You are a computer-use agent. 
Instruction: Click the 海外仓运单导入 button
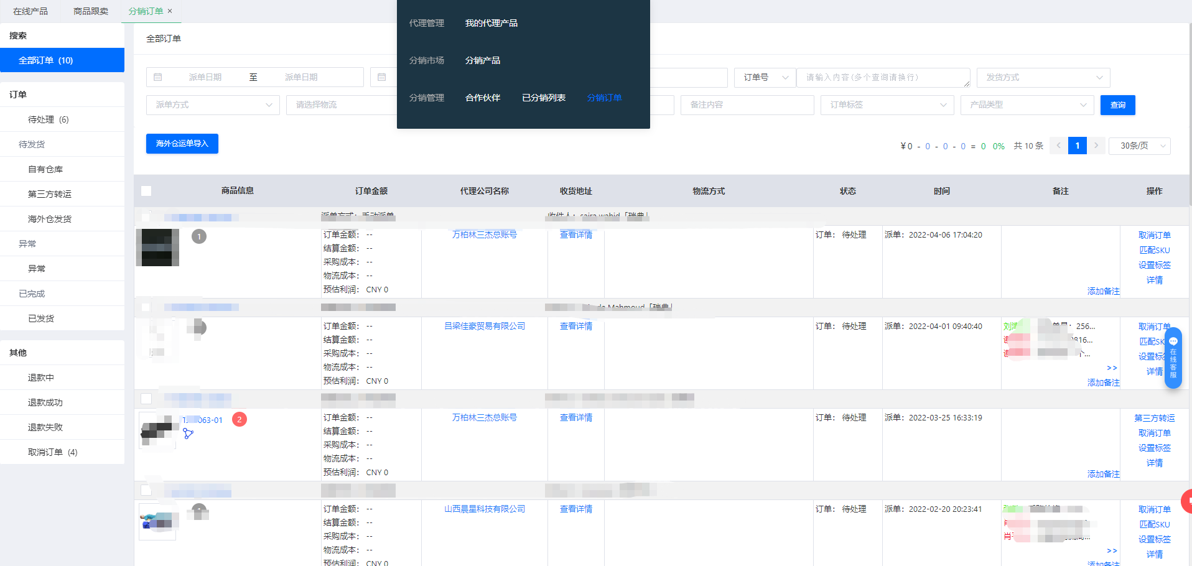[x=182, y=144]
